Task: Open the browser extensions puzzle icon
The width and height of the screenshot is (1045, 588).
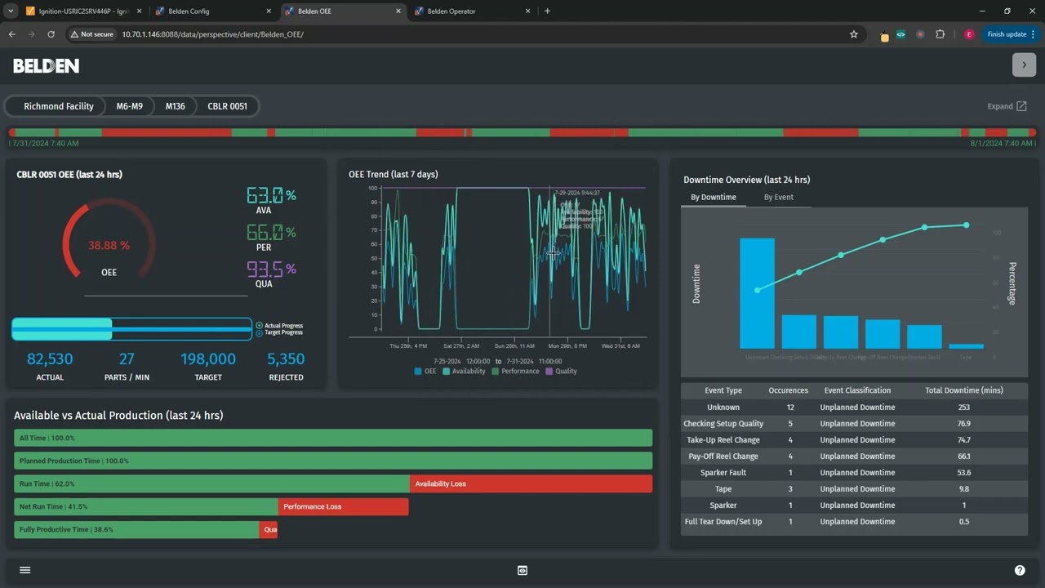Action: point(940,34)
